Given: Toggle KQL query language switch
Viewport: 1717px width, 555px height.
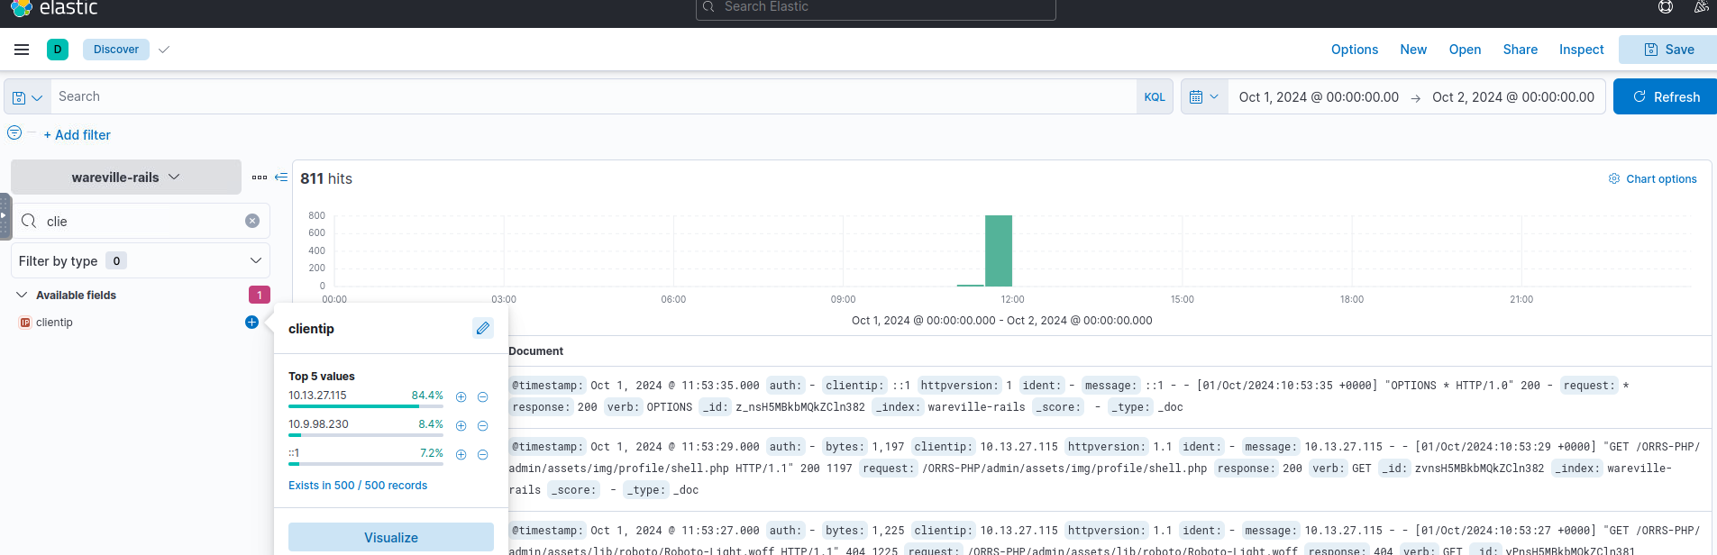Looking at the screenshot, I should pos(1155,97).
